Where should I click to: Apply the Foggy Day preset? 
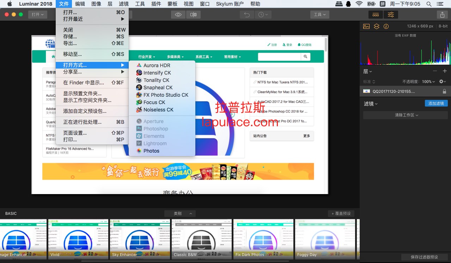pyautogui.click(x=325, y=239)
